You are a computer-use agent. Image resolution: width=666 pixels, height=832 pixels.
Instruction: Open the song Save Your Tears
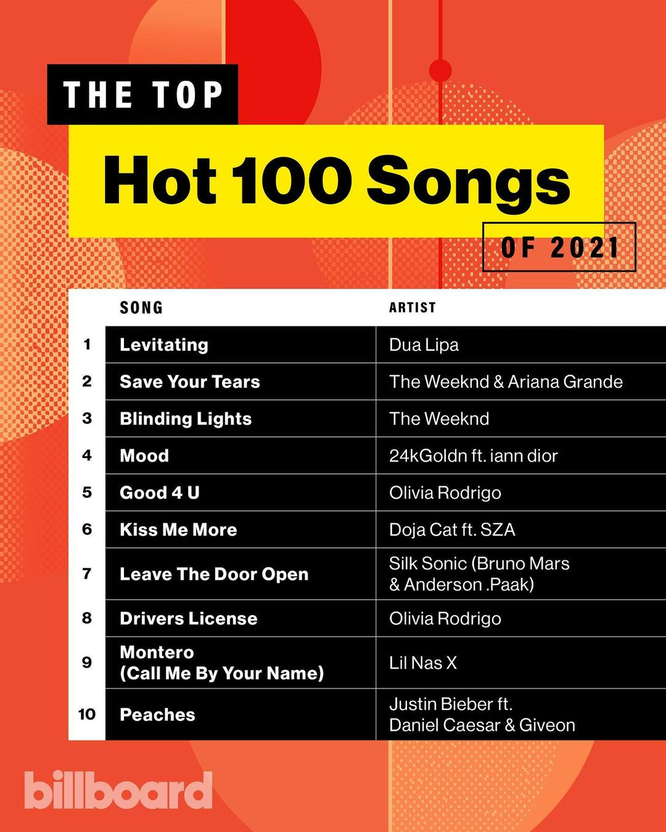(190, 381)
